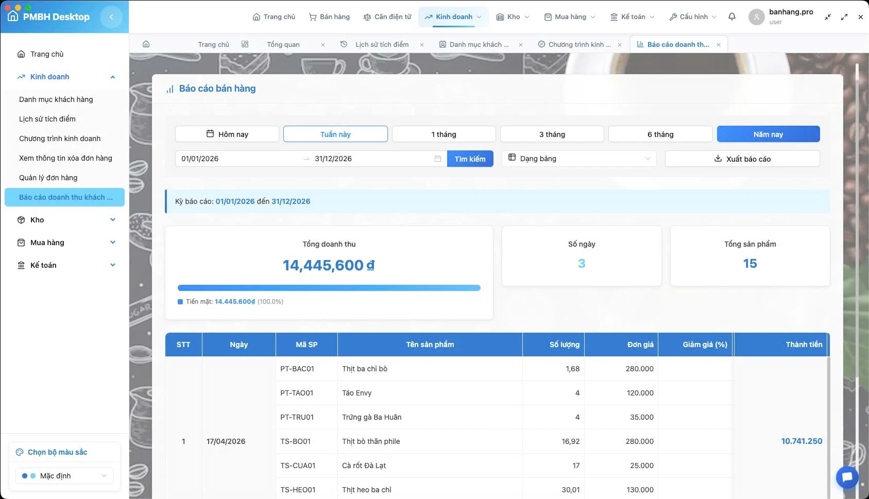Select the Tuần này date filter

335,134
